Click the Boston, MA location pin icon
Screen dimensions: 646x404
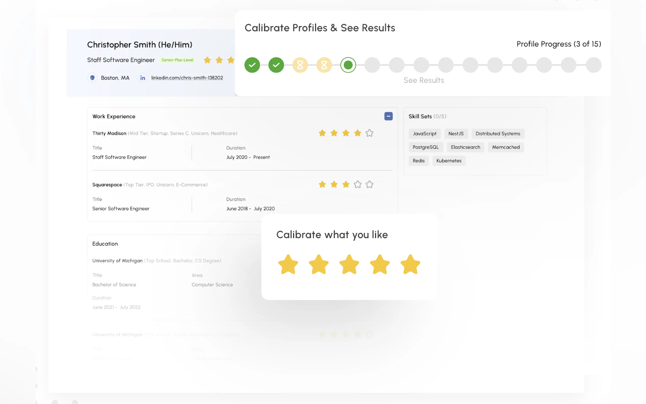[x=92, y=78]
